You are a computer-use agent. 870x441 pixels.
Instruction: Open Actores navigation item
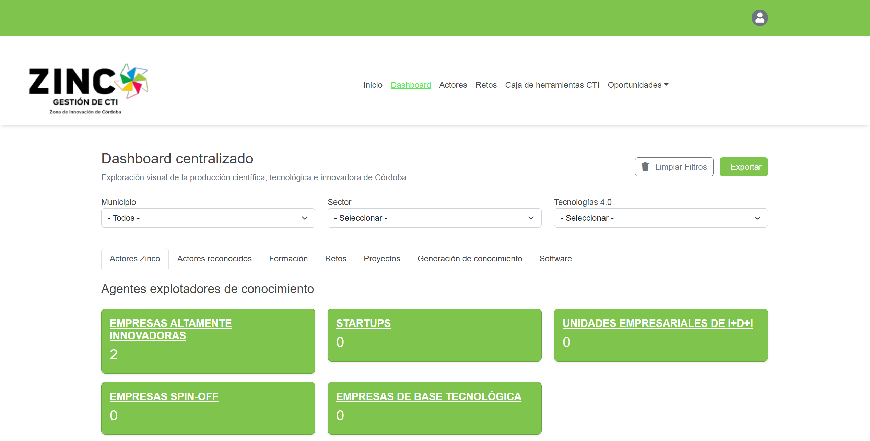453,85
